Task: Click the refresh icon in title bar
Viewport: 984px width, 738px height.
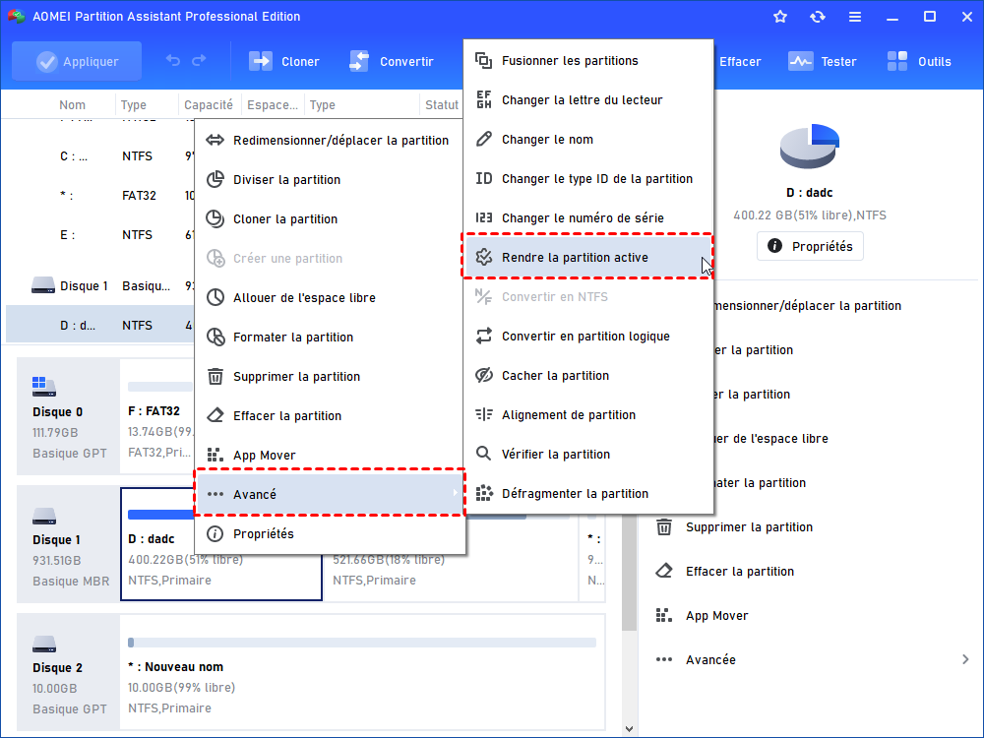Action: coord(817,17)
